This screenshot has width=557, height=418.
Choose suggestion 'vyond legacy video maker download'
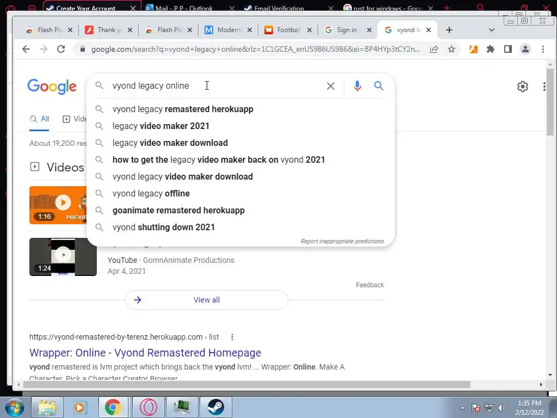pos(240,177)
